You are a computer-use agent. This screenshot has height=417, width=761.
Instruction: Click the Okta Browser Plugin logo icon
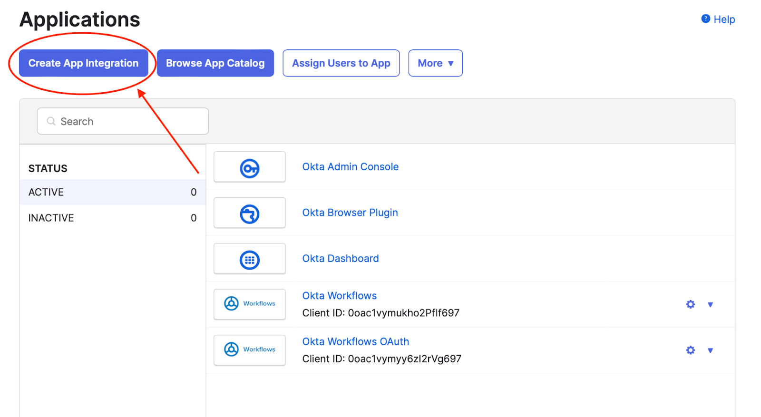click(x=249, y=214)
